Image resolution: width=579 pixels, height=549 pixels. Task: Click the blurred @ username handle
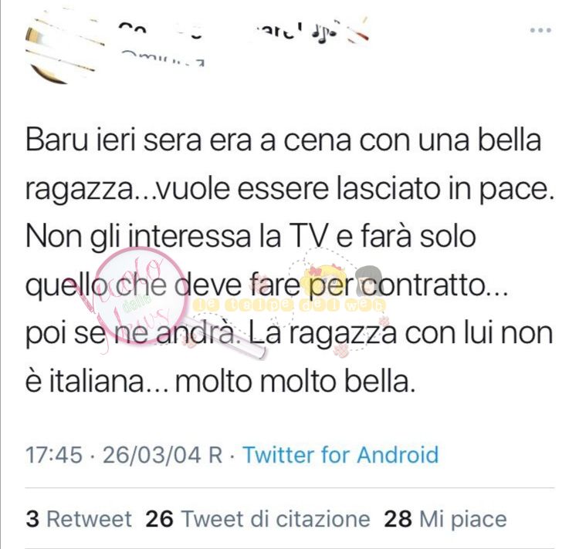click(162, 59)
